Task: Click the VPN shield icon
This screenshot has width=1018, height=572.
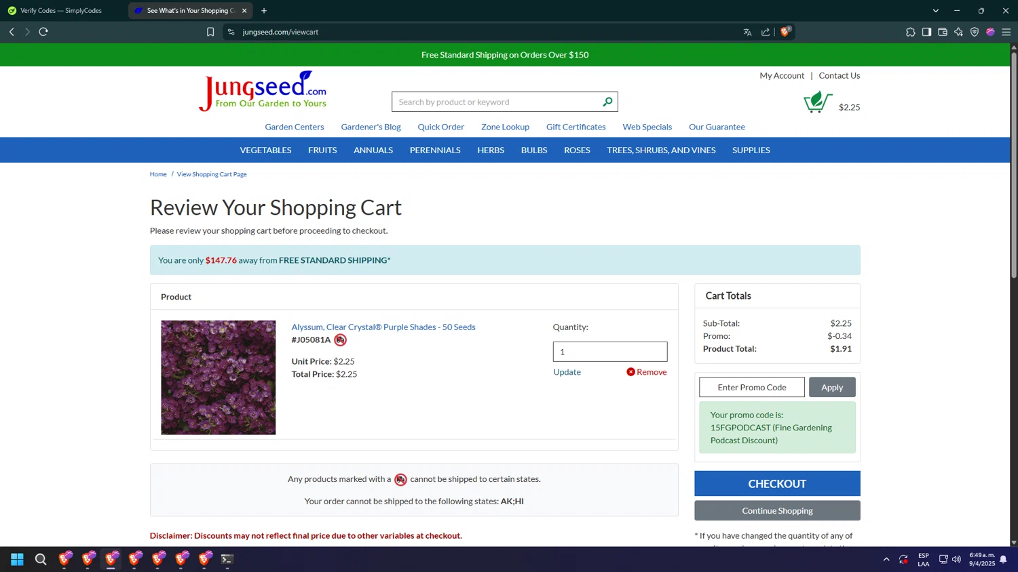Action: (x=975, y=32)
